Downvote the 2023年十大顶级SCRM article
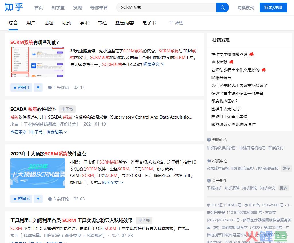The image size is (294, 243). coord(38,199)
